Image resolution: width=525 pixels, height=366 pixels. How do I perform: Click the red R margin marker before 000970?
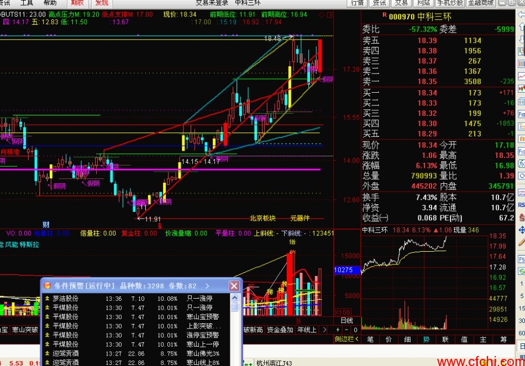[x=385, y=15]
